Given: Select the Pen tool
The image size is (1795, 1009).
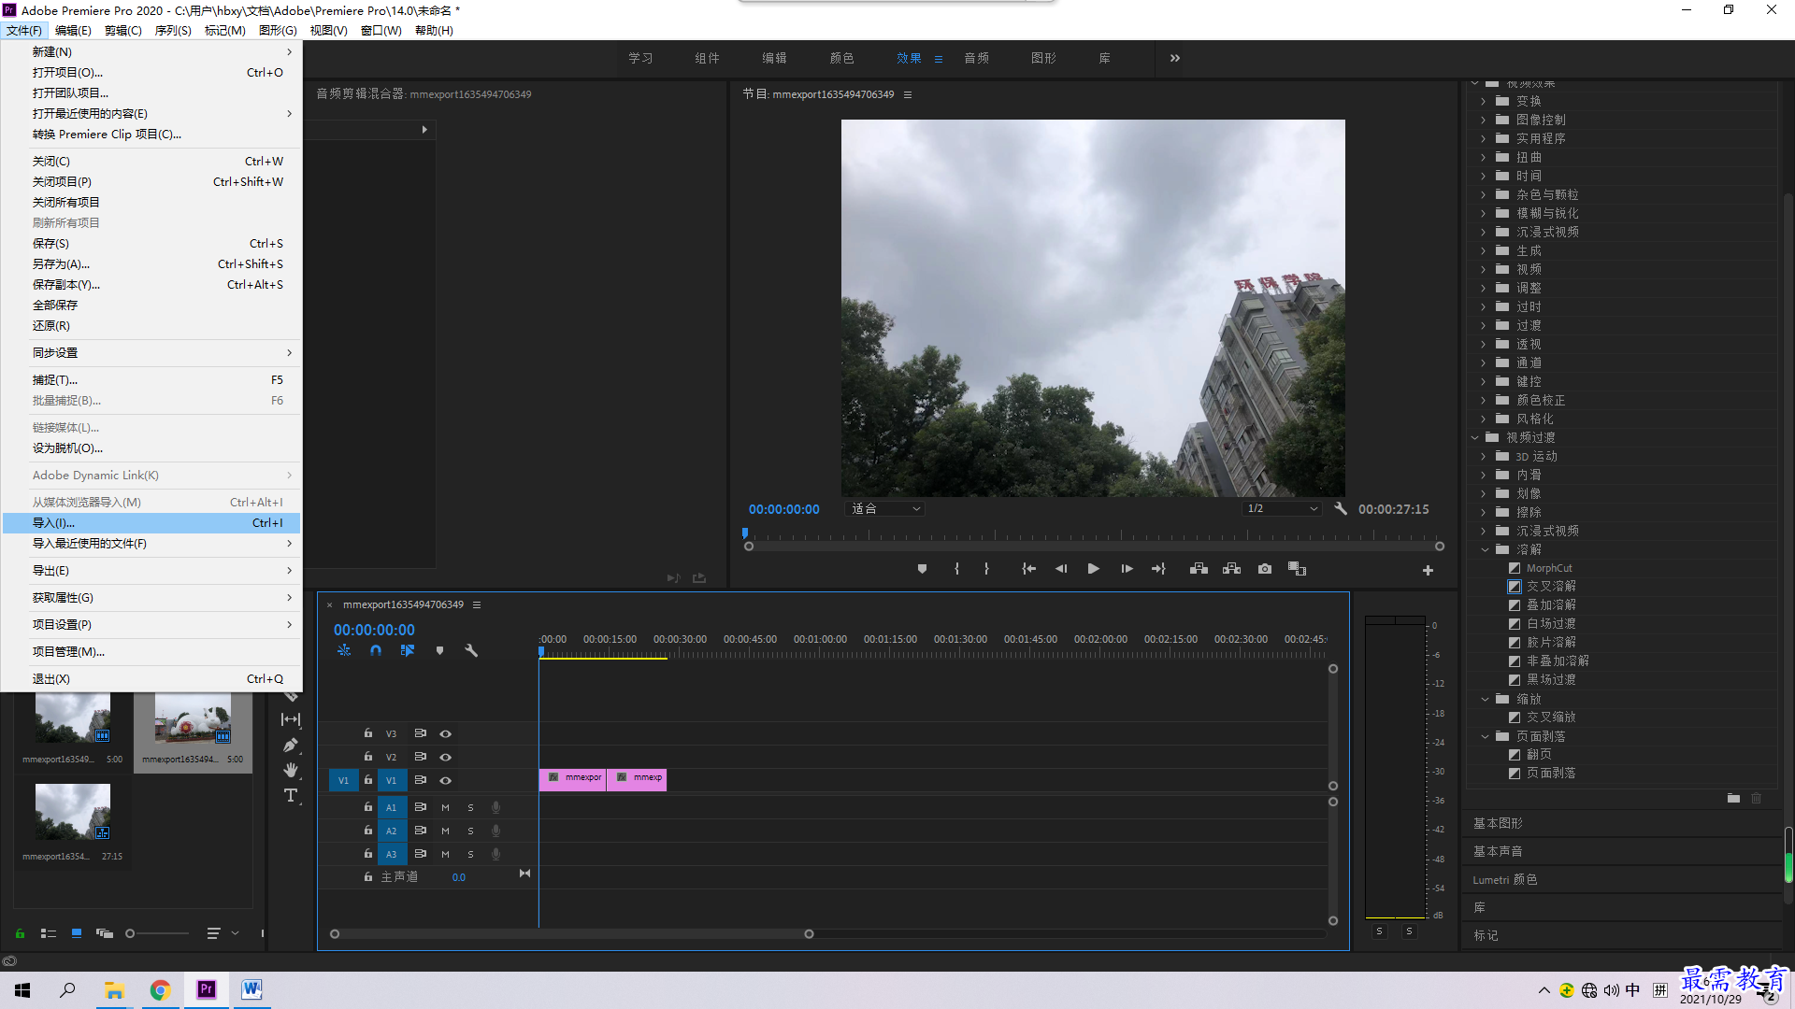Looking at the screenshot, I should click(291, 745).
